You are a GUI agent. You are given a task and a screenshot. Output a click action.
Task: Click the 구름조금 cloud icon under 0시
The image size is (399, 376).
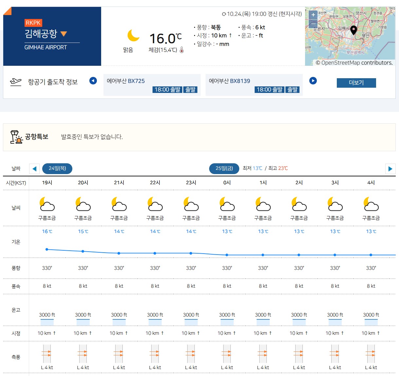(227, 205)
